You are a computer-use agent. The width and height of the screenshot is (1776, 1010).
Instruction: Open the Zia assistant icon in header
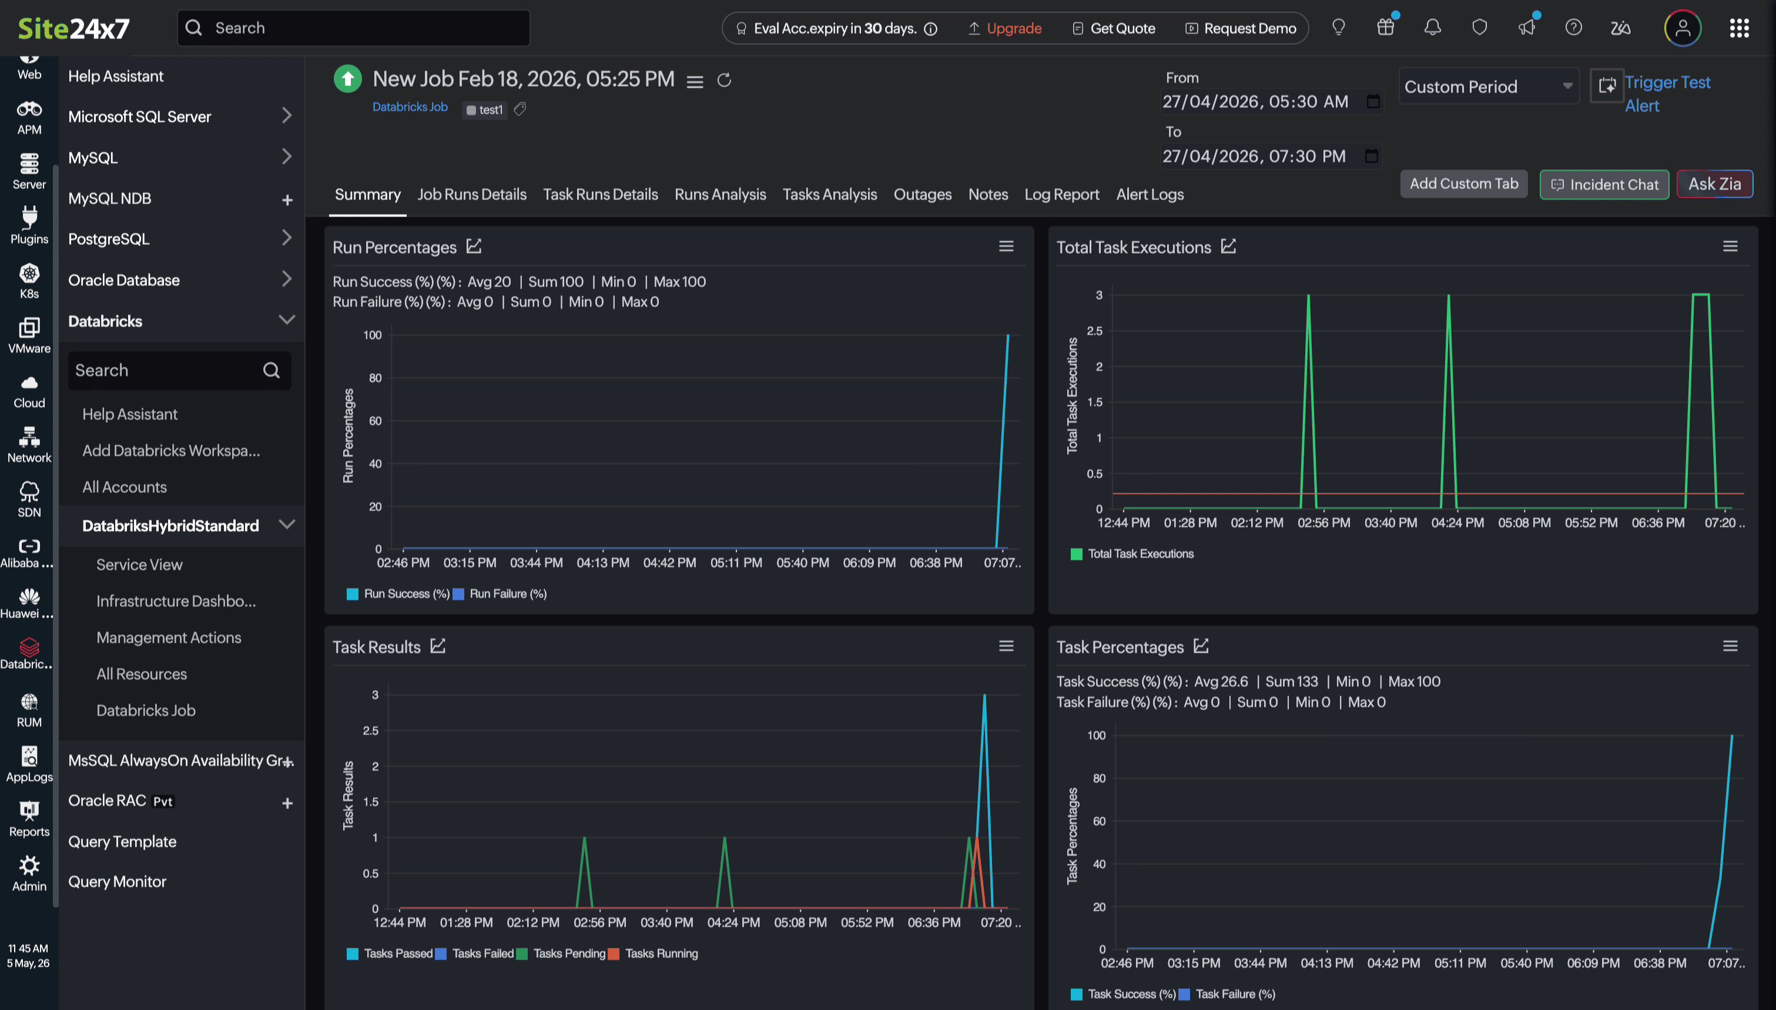pyautogui.click(x=1620, y=28)
